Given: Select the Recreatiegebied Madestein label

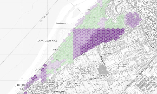Looking at the screenshot, I should click(122, 65).
